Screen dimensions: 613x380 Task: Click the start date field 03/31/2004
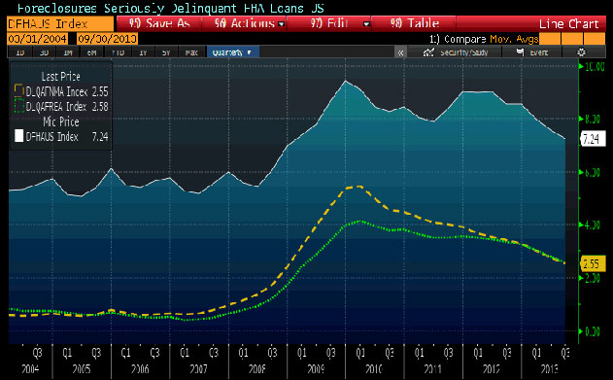[x=37, y=39]
